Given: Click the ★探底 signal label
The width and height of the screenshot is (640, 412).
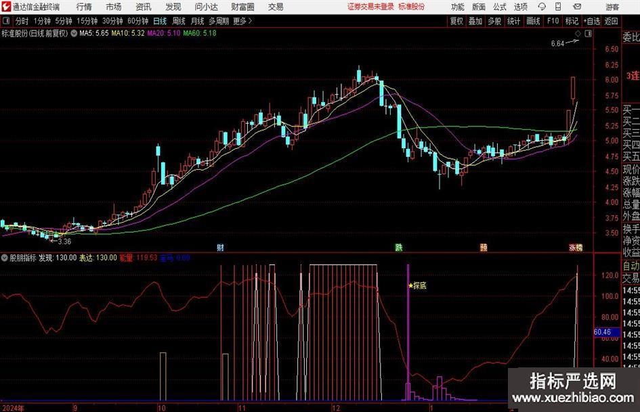Looking at the screenshot, I should [x=417, y=285].
